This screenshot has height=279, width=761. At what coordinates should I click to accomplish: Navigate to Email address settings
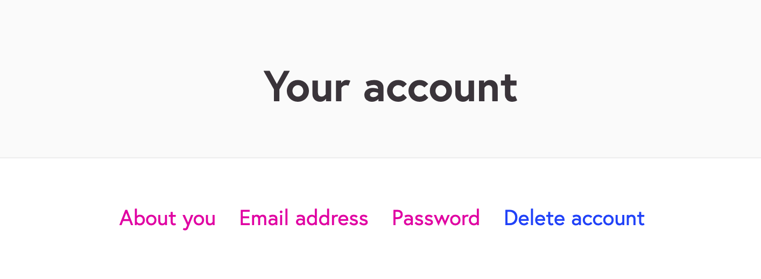304,218
